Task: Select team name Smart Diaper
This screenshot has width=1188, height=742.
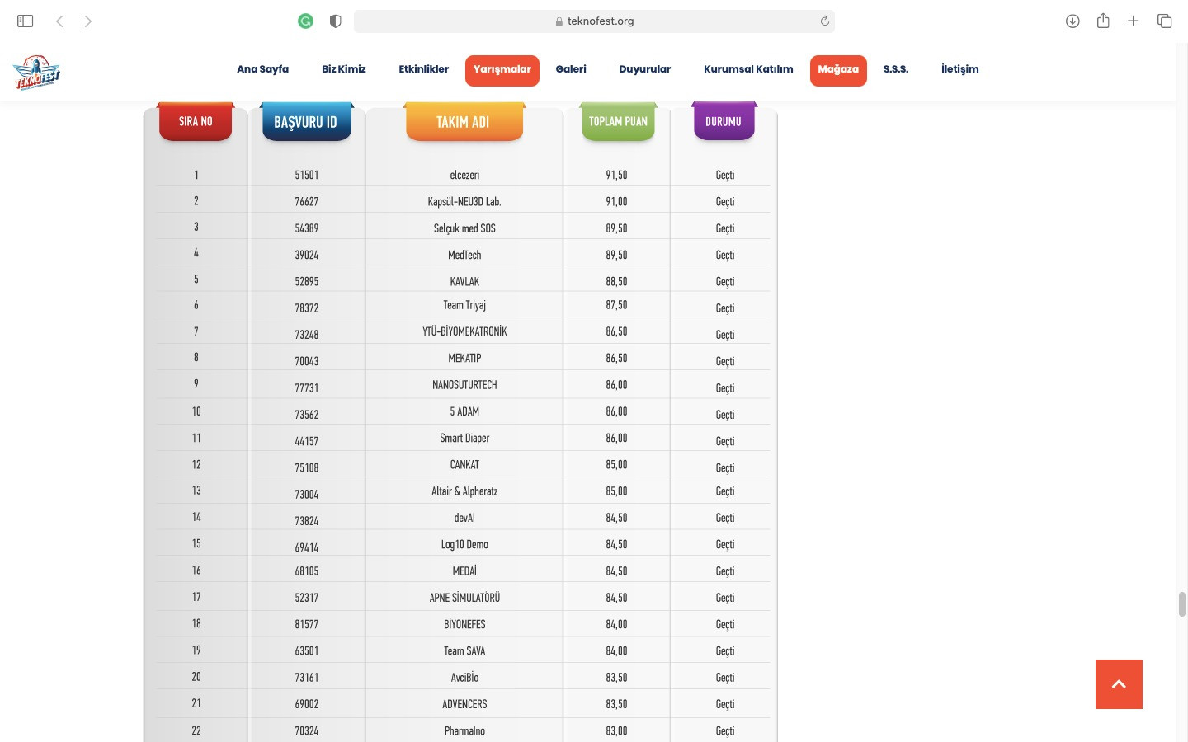Action: click(x=464, y=438)
